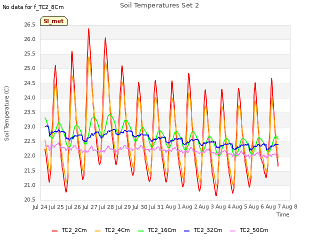
Task: Click red TC2_2Cm legend color marker
Action: pyautogui.click(x=54, y=231)
